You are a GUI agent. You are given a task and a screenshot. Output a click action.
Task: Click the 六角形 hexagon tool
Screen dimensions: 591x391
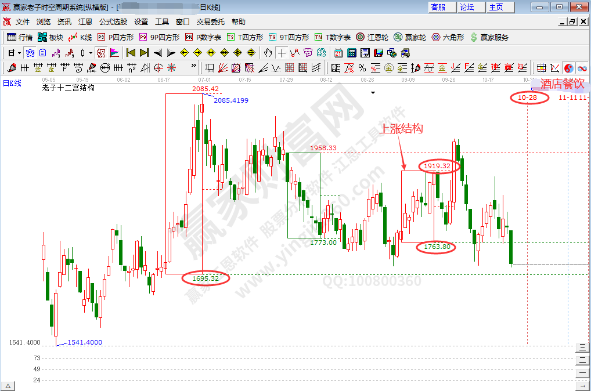447,37
